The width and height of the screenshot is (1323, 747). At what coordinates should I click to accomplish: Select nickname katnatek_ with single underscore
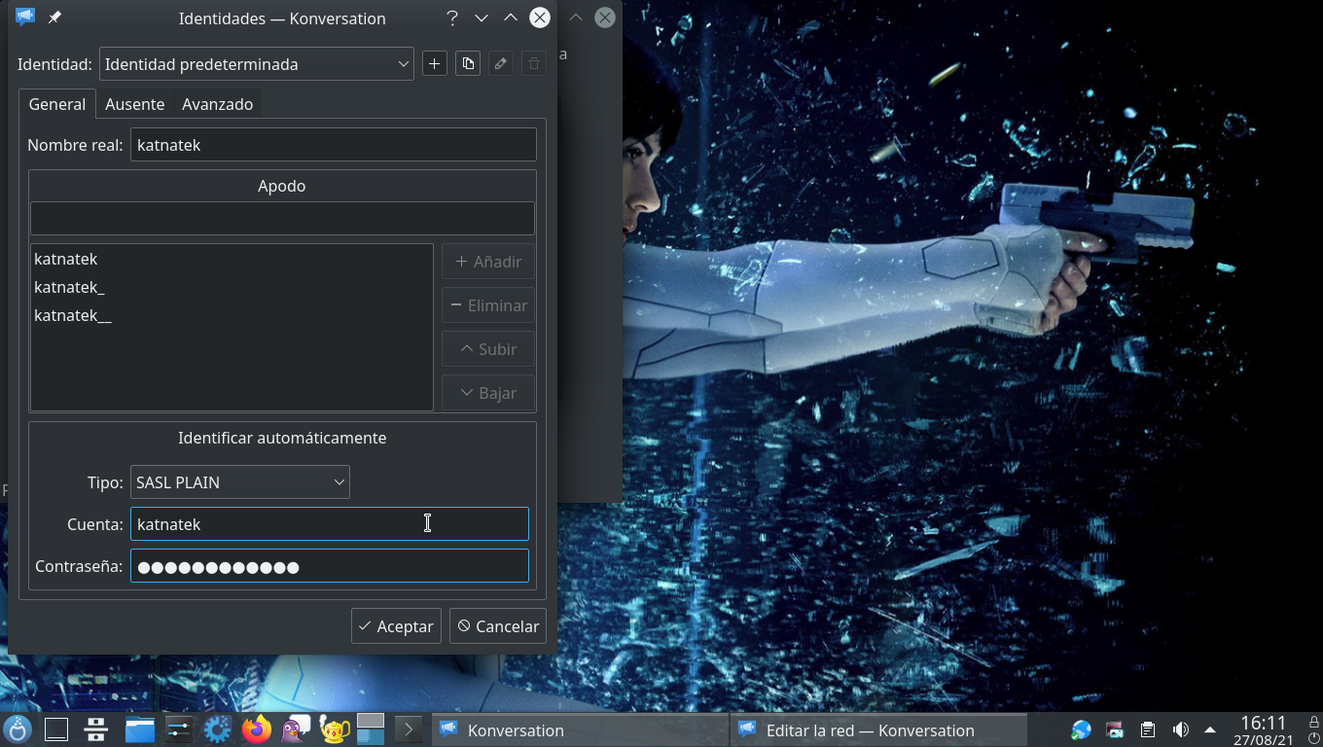pyautogui.click(x=232, y=287)
